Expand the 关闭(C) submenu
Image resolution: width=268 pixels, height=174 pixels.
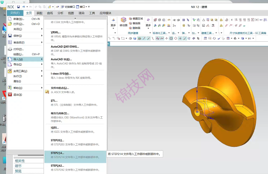click(25, 29)
